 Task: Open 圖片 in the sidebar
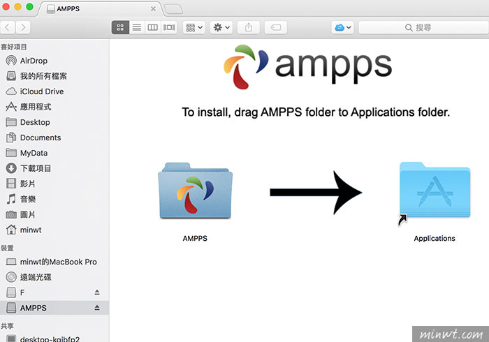pos(54,214)
